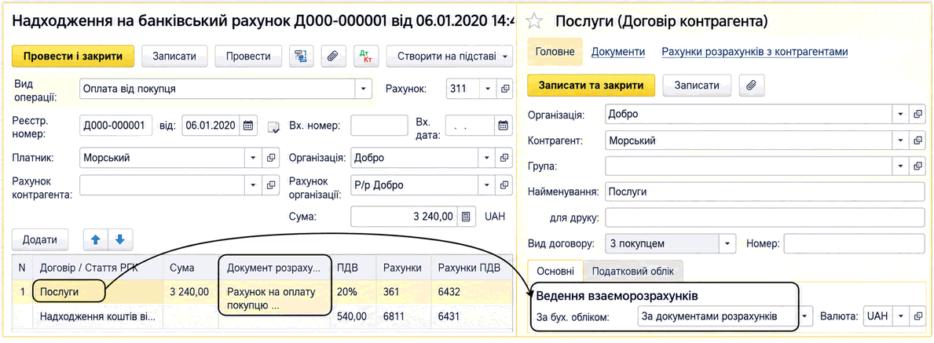Viewport: 934px width, 343px height.
Task: Click Записати button in contract form
Action: pyautogui.click(x=696, y=85)
